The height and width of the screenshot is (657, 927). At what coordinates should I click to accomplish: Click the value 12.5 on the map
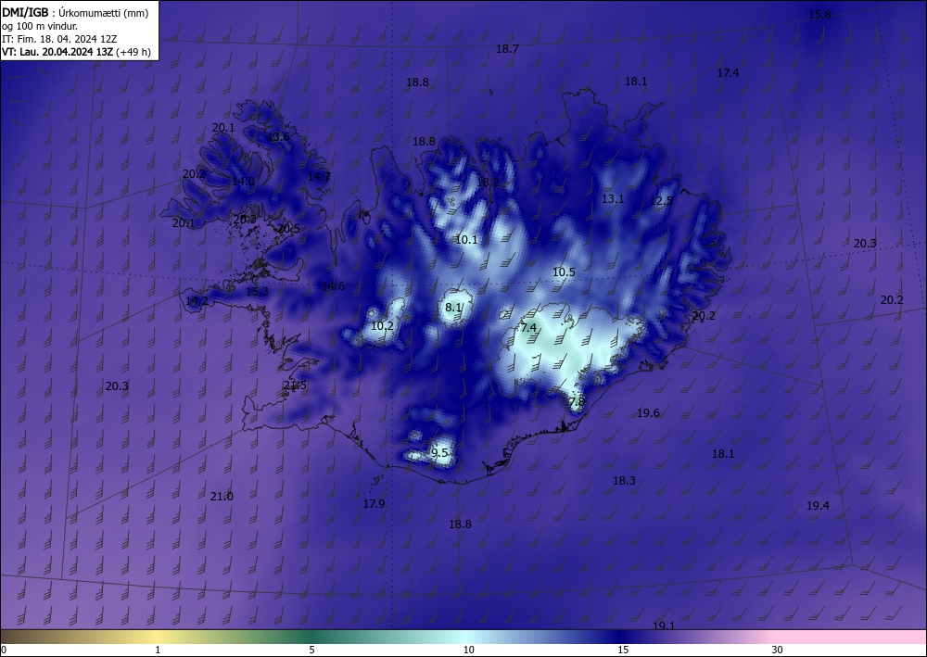[x=661, y=201]
